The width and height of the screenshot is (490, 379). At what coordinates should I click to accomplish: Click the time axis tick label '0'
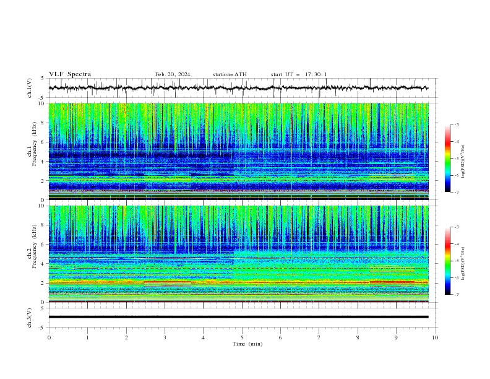(x=49, y=338)
